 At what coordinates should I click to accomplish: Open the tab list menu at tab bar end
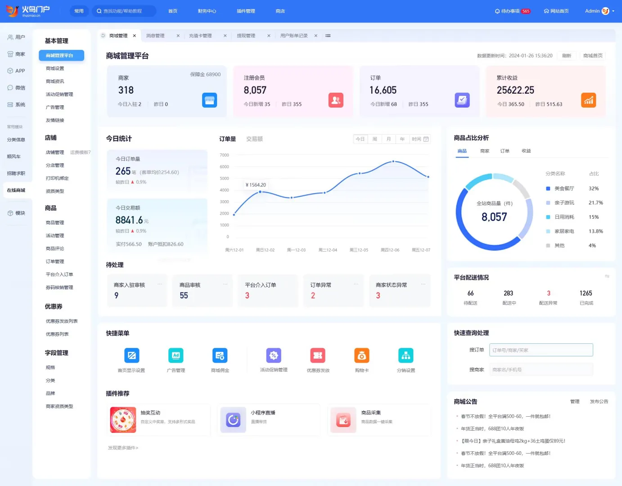[328, 35]
